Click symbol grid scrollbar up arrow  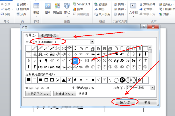tap(150, 47)
